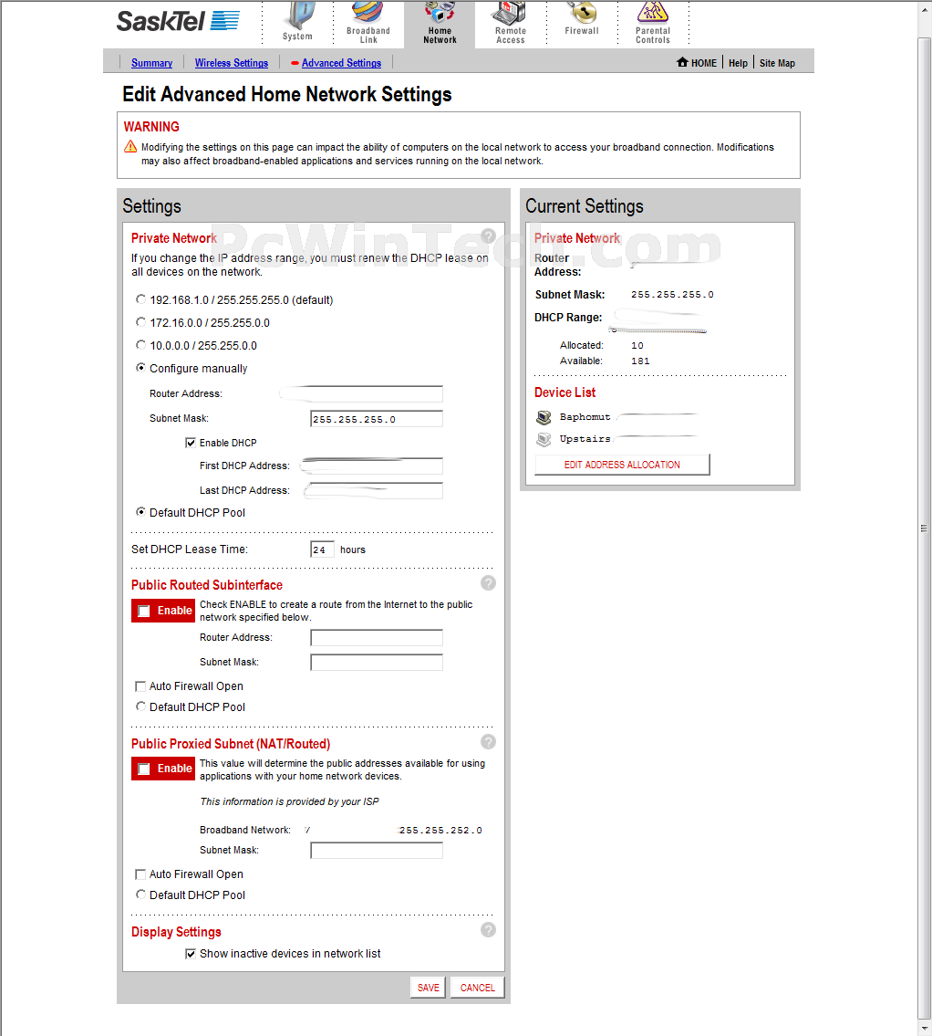Click the SaskTel logo
Screen dimensions: 932x1036
point(178,21)
